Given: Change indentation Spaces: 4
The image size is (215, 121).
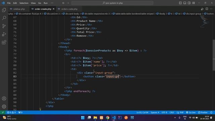Looking at the screenshot, I should coord(155,112).
